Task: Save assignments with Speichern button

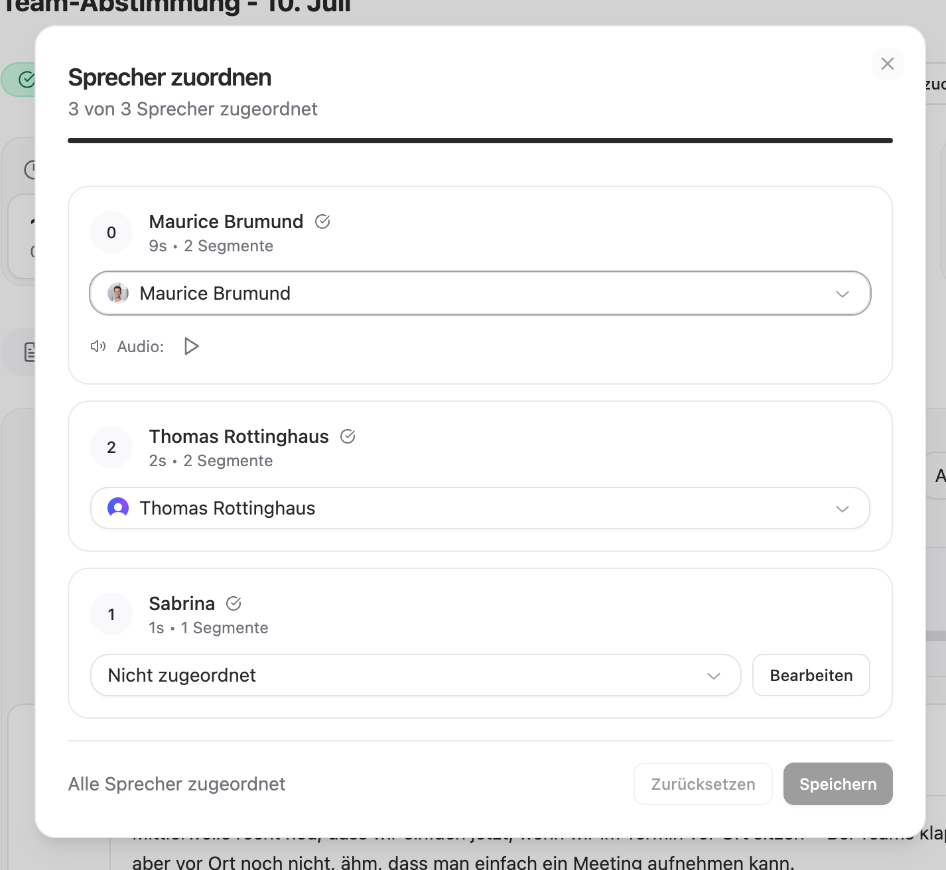Action: point(838,784)
